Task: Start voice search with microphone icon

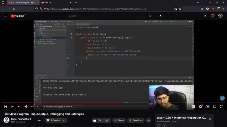Action: coord(161,16)
